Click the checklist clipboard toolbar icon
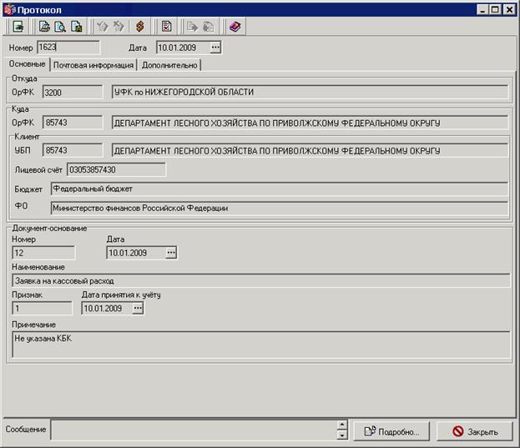520x448 pixels. pyautogui.click(x=166, y=27)
